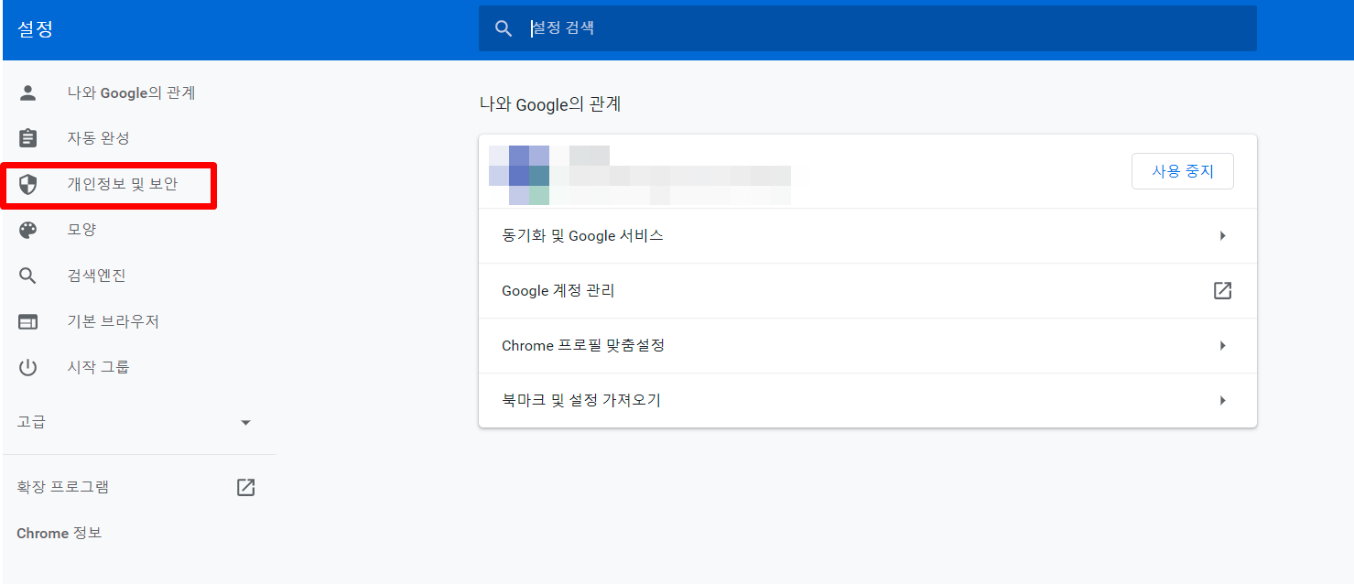Viewport: 1354px width, 584px height.
Task: Click the palette icon for 모양
Action: [28, 230]
